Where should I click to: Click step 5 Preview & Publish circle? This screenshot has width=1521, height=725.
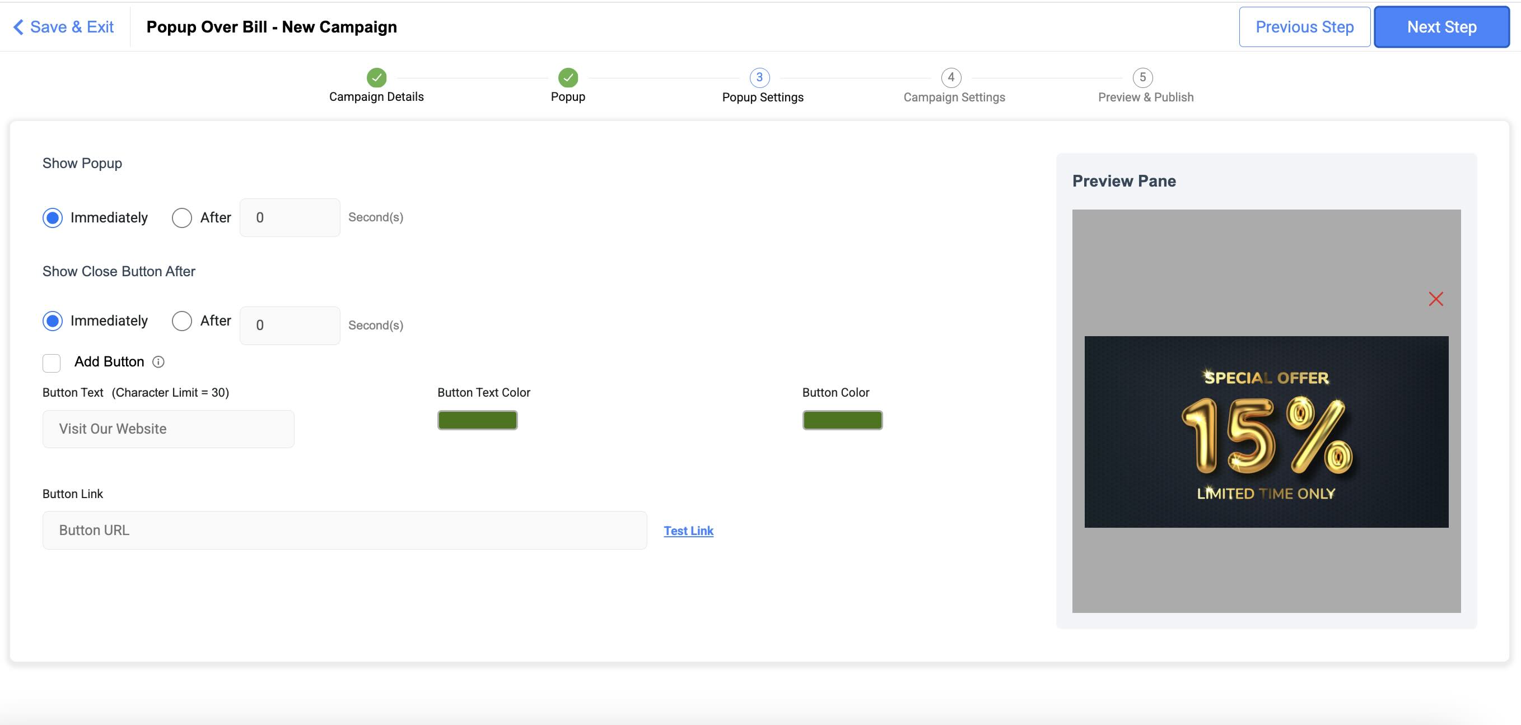(x=1142, y=77)
